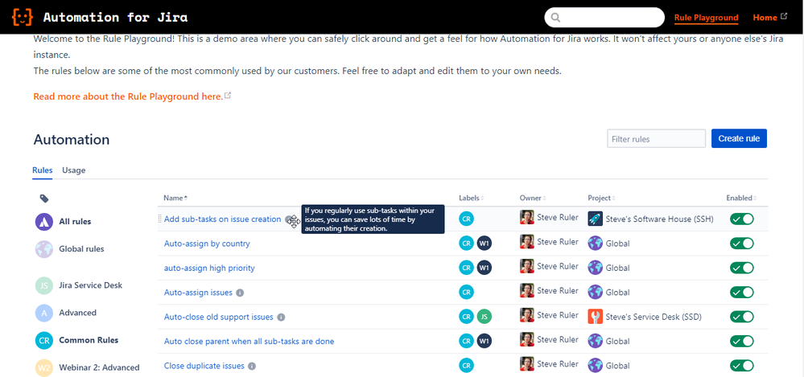804x377 pixels.
Task: Select the Global rules globe icon
Action: coord(44,249)
